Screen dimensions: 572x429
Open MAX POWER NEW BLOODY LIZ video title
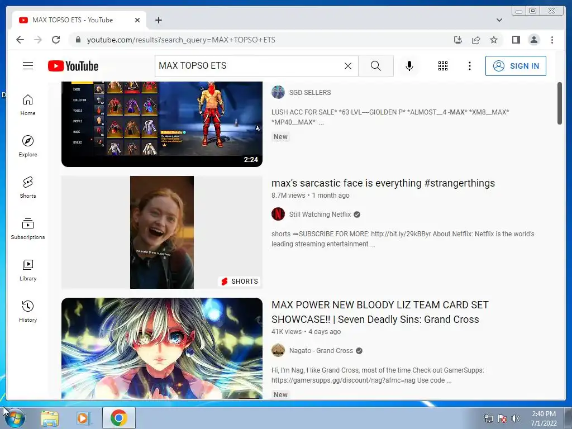point(380,312)
